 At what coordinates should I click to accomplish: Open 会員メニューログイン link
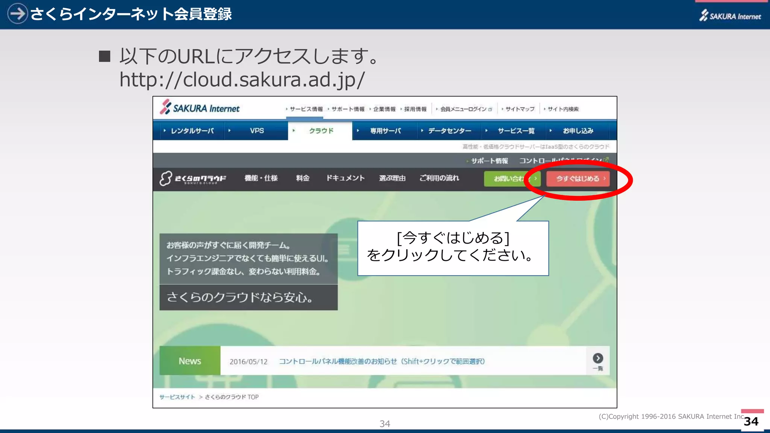point(465,109)
